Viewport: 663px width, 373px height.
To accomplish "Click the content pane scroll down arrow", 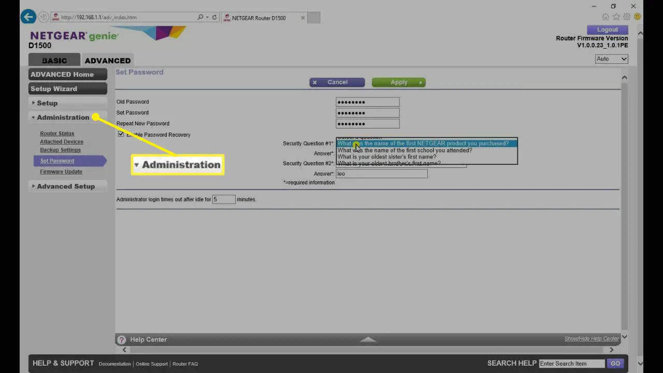I will pyautogui.click(x=624, y=337).
